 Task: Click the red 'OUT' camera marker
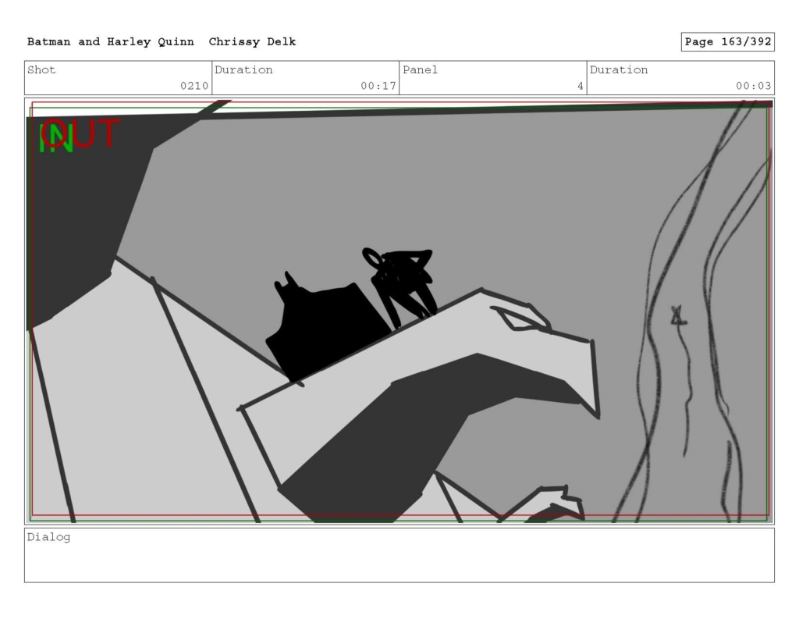point(81,133)
